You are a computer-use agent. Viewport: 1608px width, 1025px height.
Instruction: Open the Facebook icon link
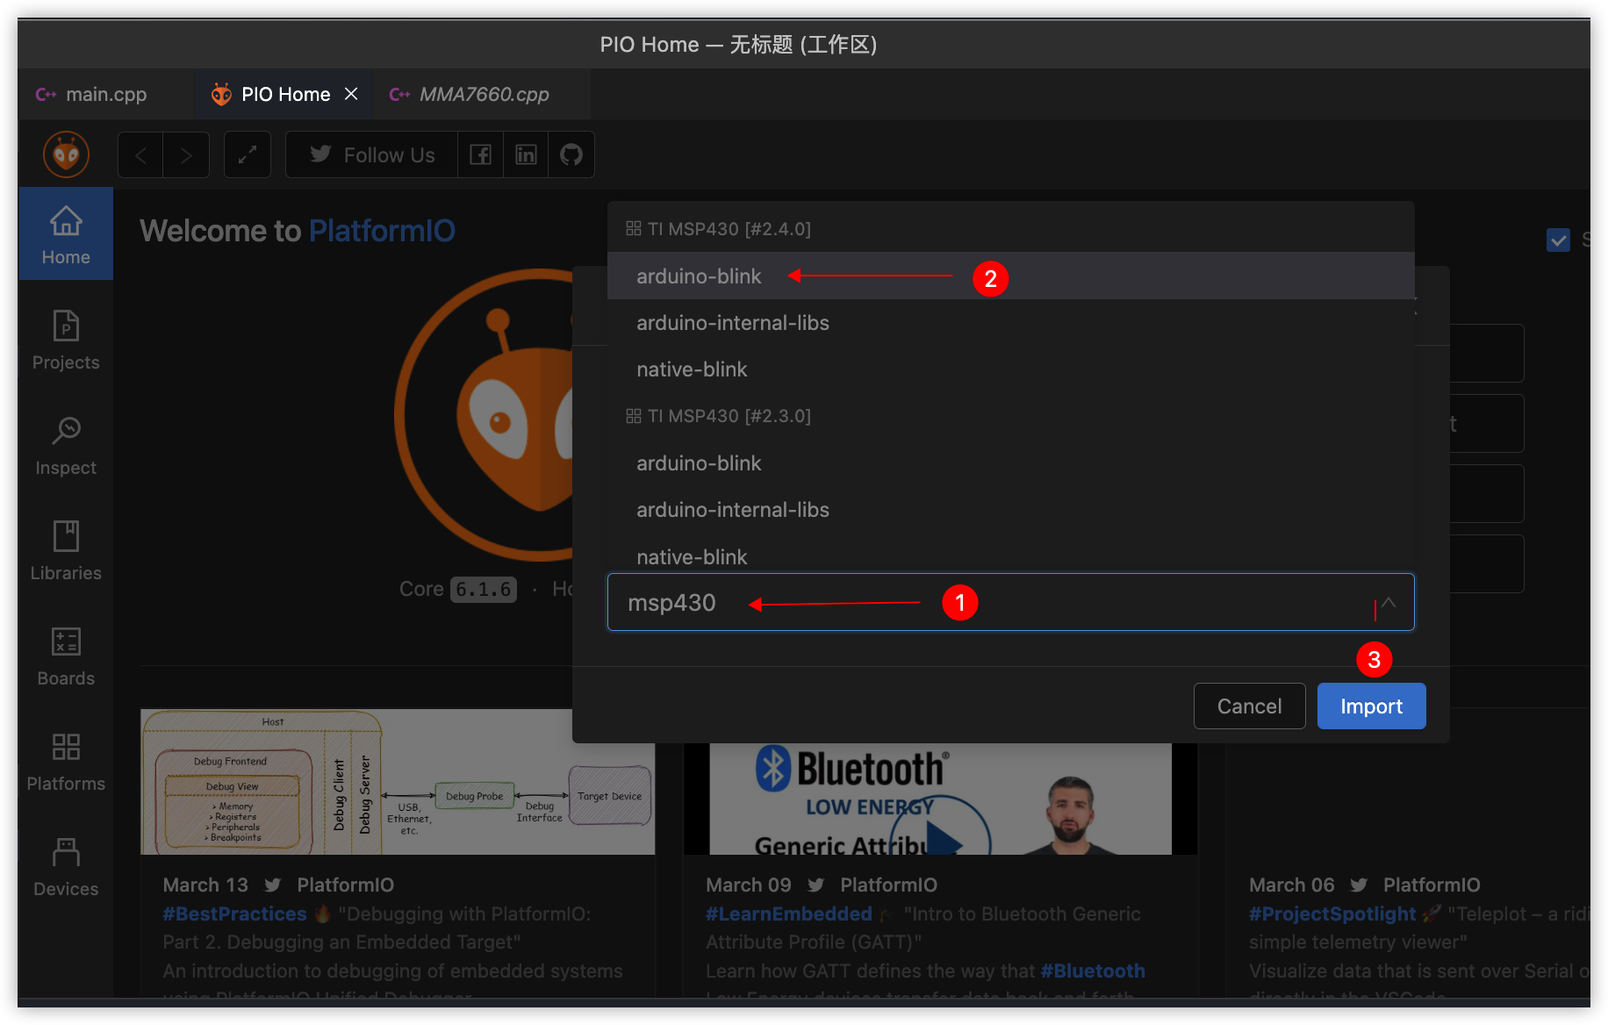click(x=480, y=155)
